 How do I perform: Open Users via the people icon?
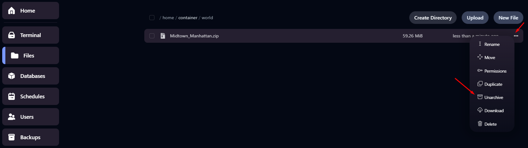click(12, 117)
